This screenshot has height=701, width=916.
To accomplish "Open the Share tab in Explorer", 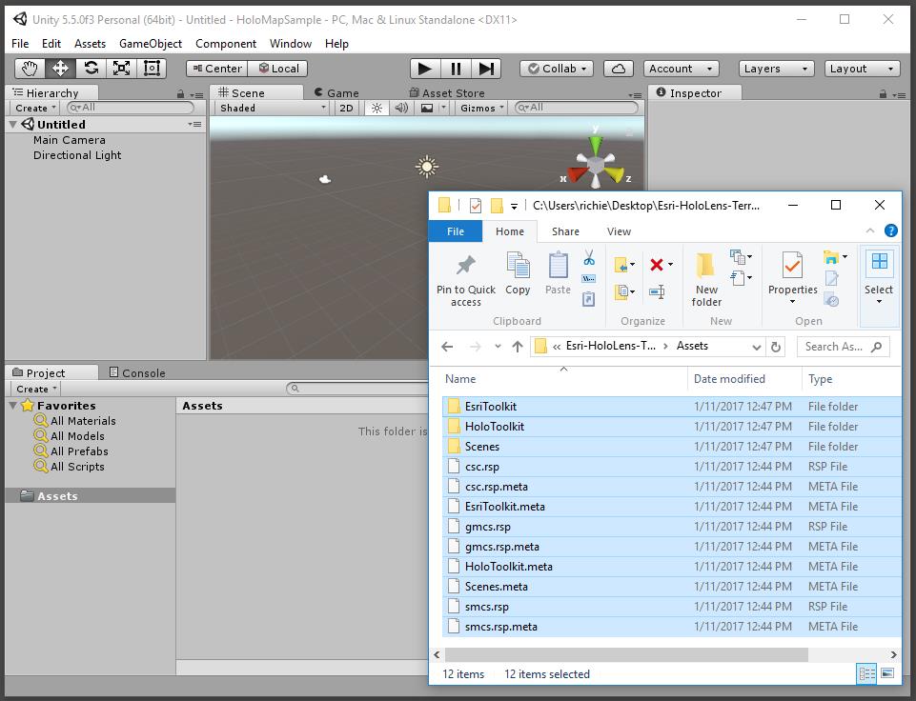I will coord(565,231).
